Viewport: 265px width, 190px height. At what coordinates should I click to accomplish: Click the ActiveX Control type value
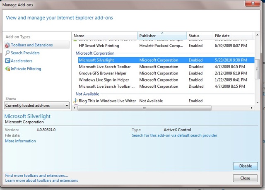pyautogui.click(x=177, y=130)
